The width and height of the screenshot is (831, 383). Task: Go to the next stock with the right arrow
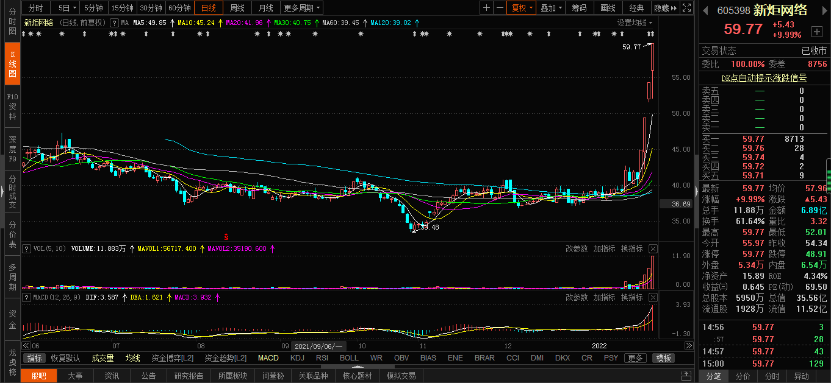click(x=826, y=10)
